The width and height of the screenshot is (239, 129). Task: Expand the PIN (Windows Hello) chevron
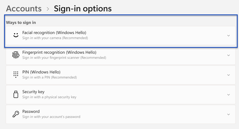click(229, 75)
